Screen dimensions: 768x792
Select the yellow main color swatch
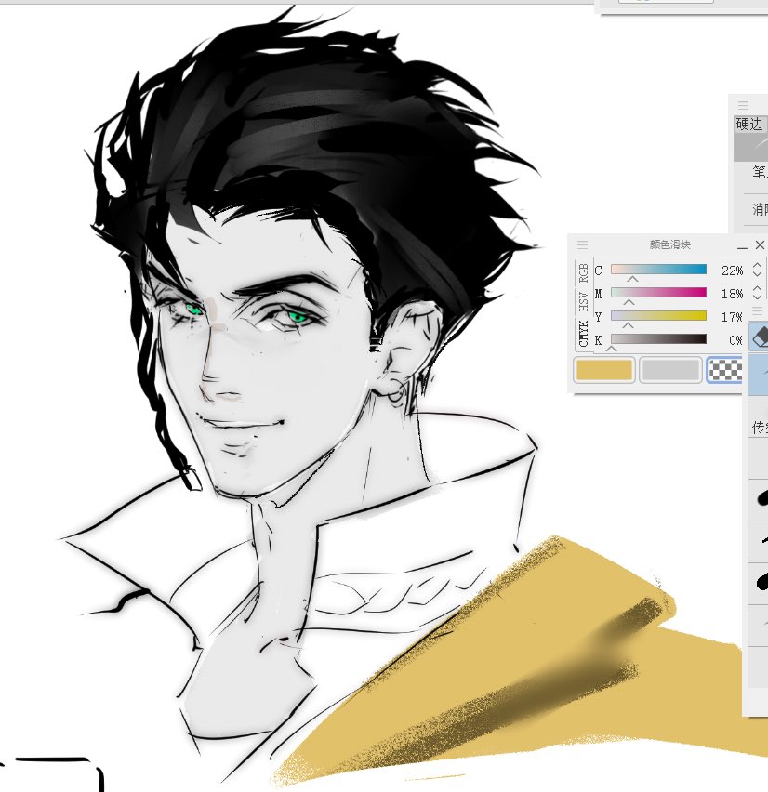pyautogui.click(x=604, y=370)
